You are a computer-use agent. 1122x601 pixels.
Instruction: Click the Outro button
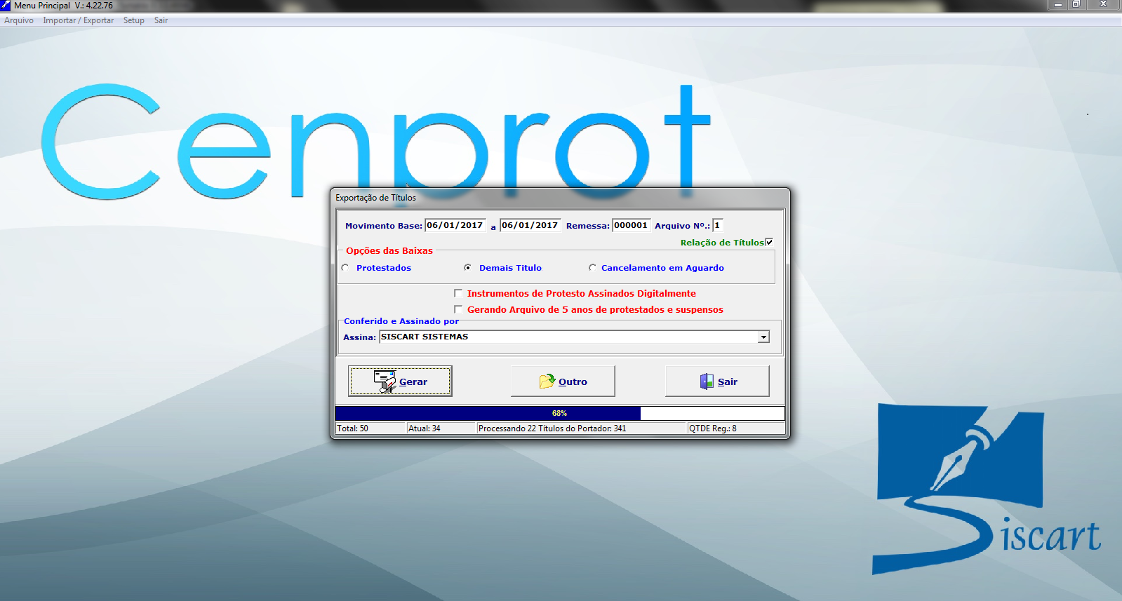(x=563, y=381)
